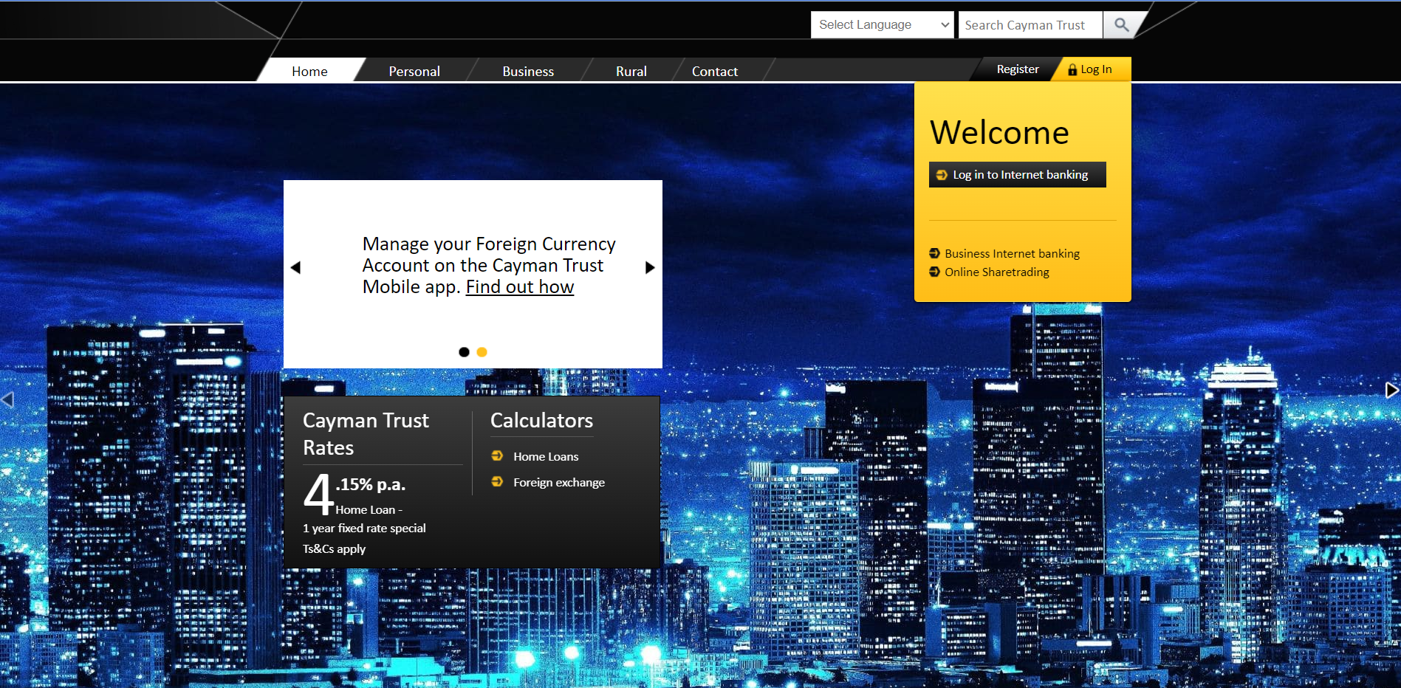Click arrow icon beside Business Internet banking
This screenshot has width=1401, height=688.
pyautogui.click(x=934, y=253)
